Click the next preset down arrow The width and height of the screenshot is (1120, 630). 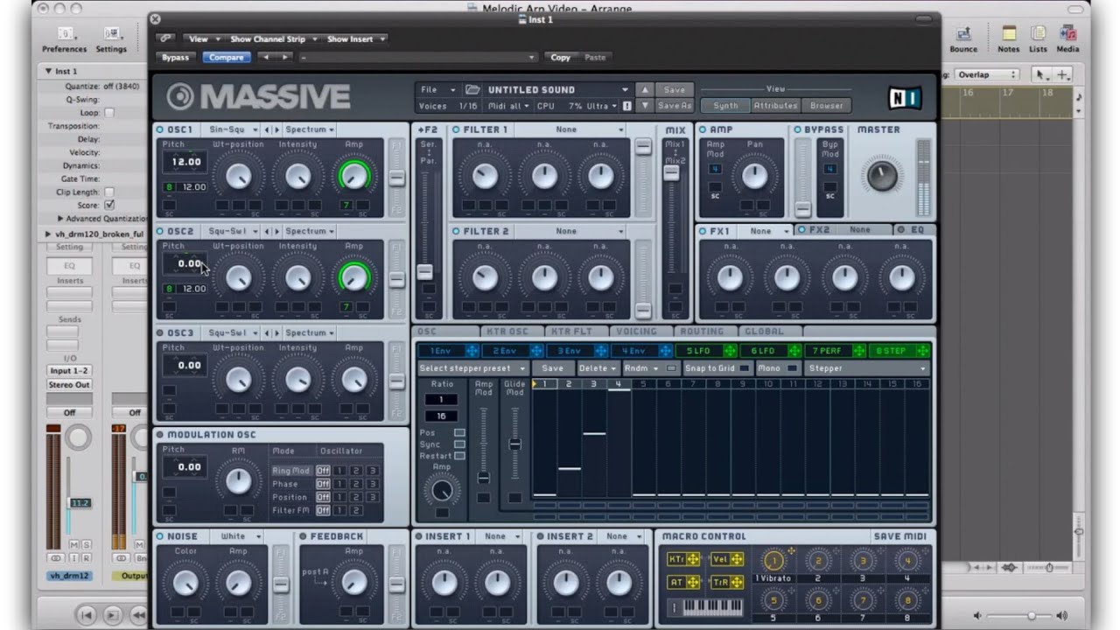[645, 105]
